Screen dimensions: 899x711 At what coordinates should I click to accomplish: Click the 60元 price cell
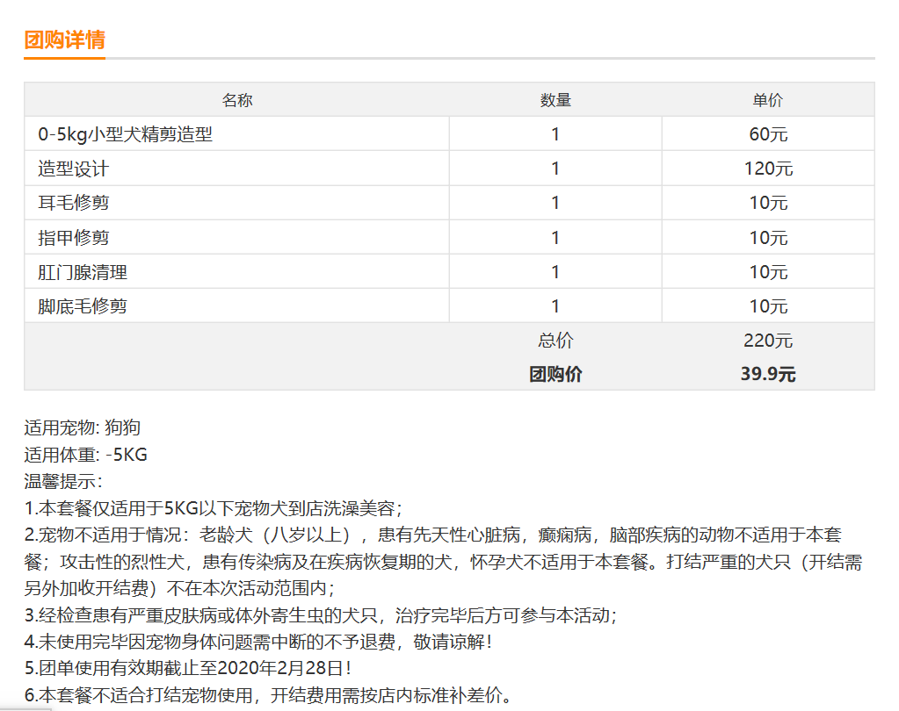768,134
